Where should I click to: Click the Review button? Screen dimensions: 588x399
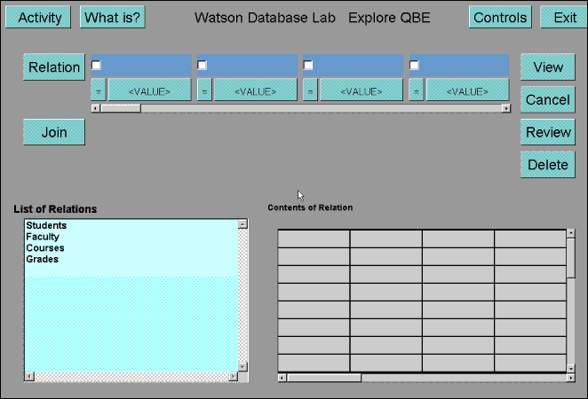pos(548,132)
